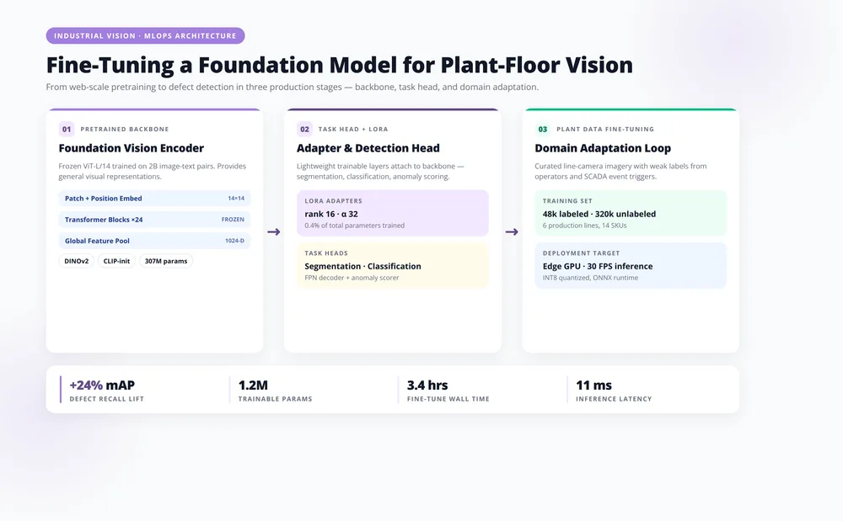843x521 pixels.
Task: Click the '11 ms' metric value
Action: 593,385
